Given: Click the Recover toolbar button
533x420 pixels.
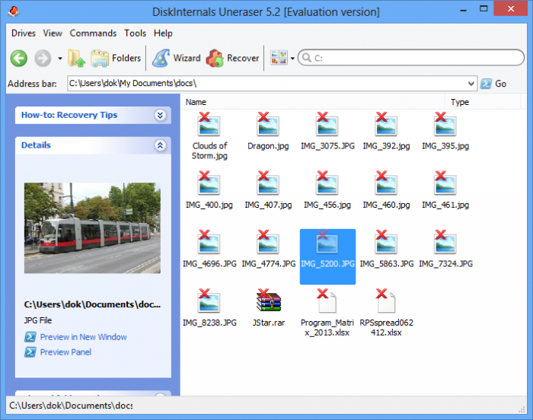Looking at the screenshot, I should [233, 58].
